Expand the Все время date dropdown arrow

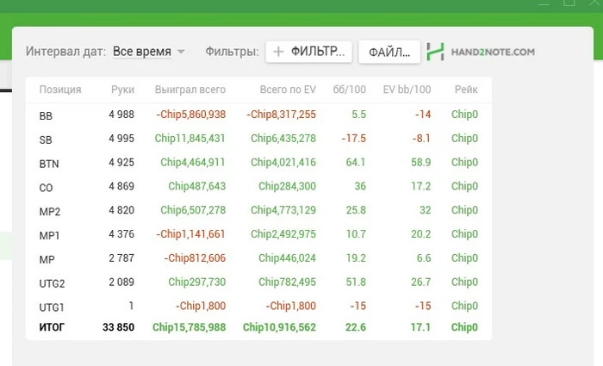(181, 52)
